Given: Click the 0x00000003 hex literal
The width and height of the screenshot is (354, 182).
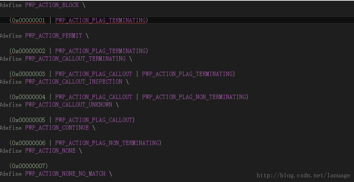Looking at the screenshot, I should [x=28, y=74].
